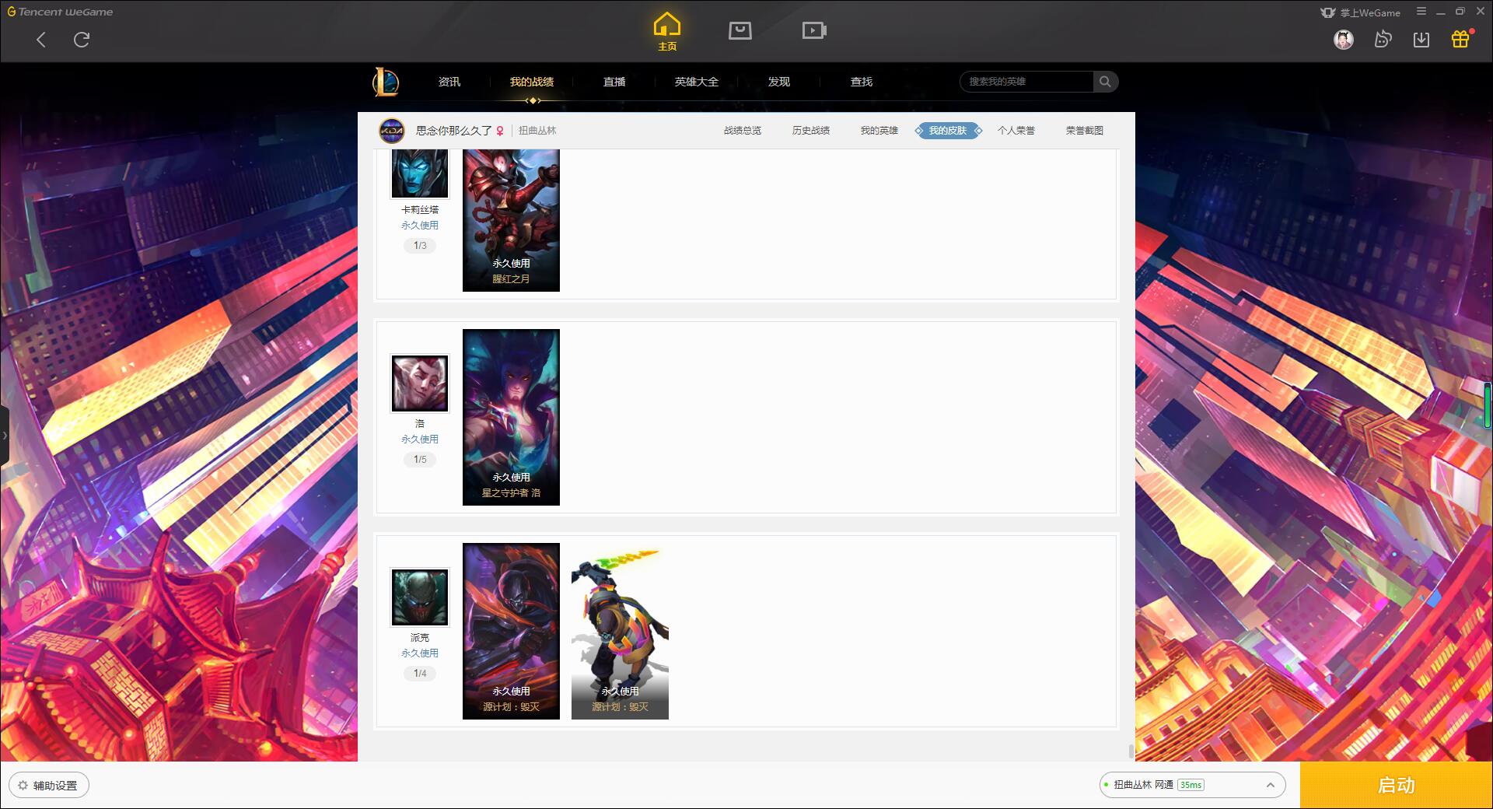Click the user avatar in top bar
The height and width of the screenshot is (809, 1493).
tap(1343, 39)
